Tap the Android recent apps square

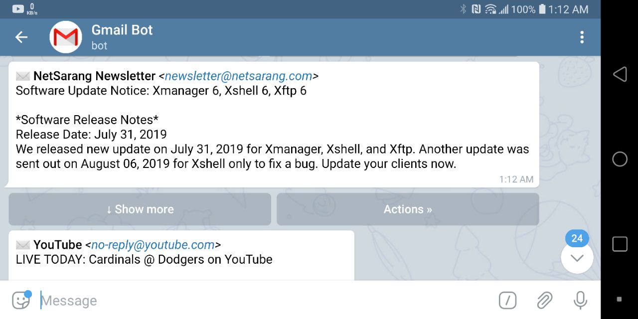pos(620,244)
